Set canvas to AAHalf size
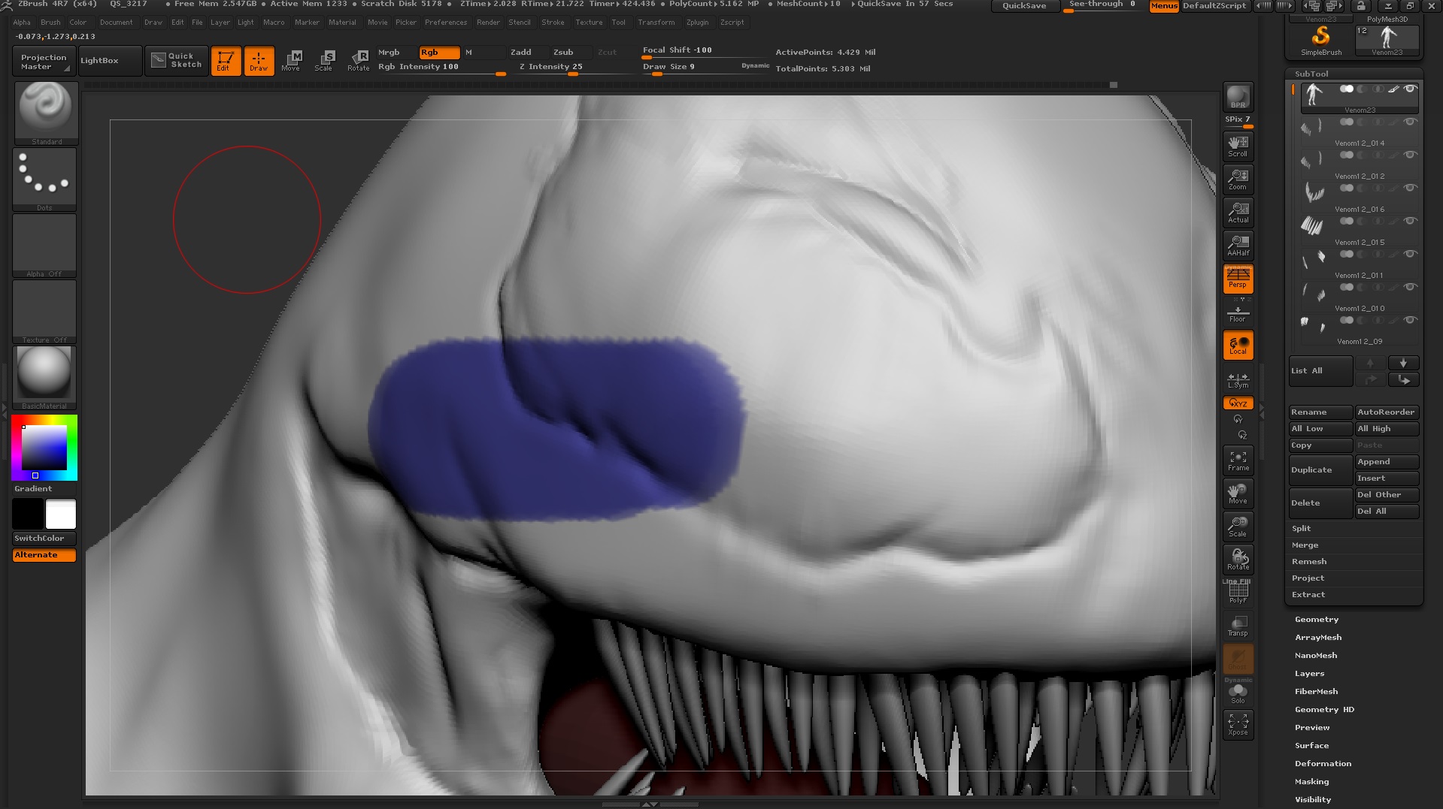 (x=1238, y=246)
